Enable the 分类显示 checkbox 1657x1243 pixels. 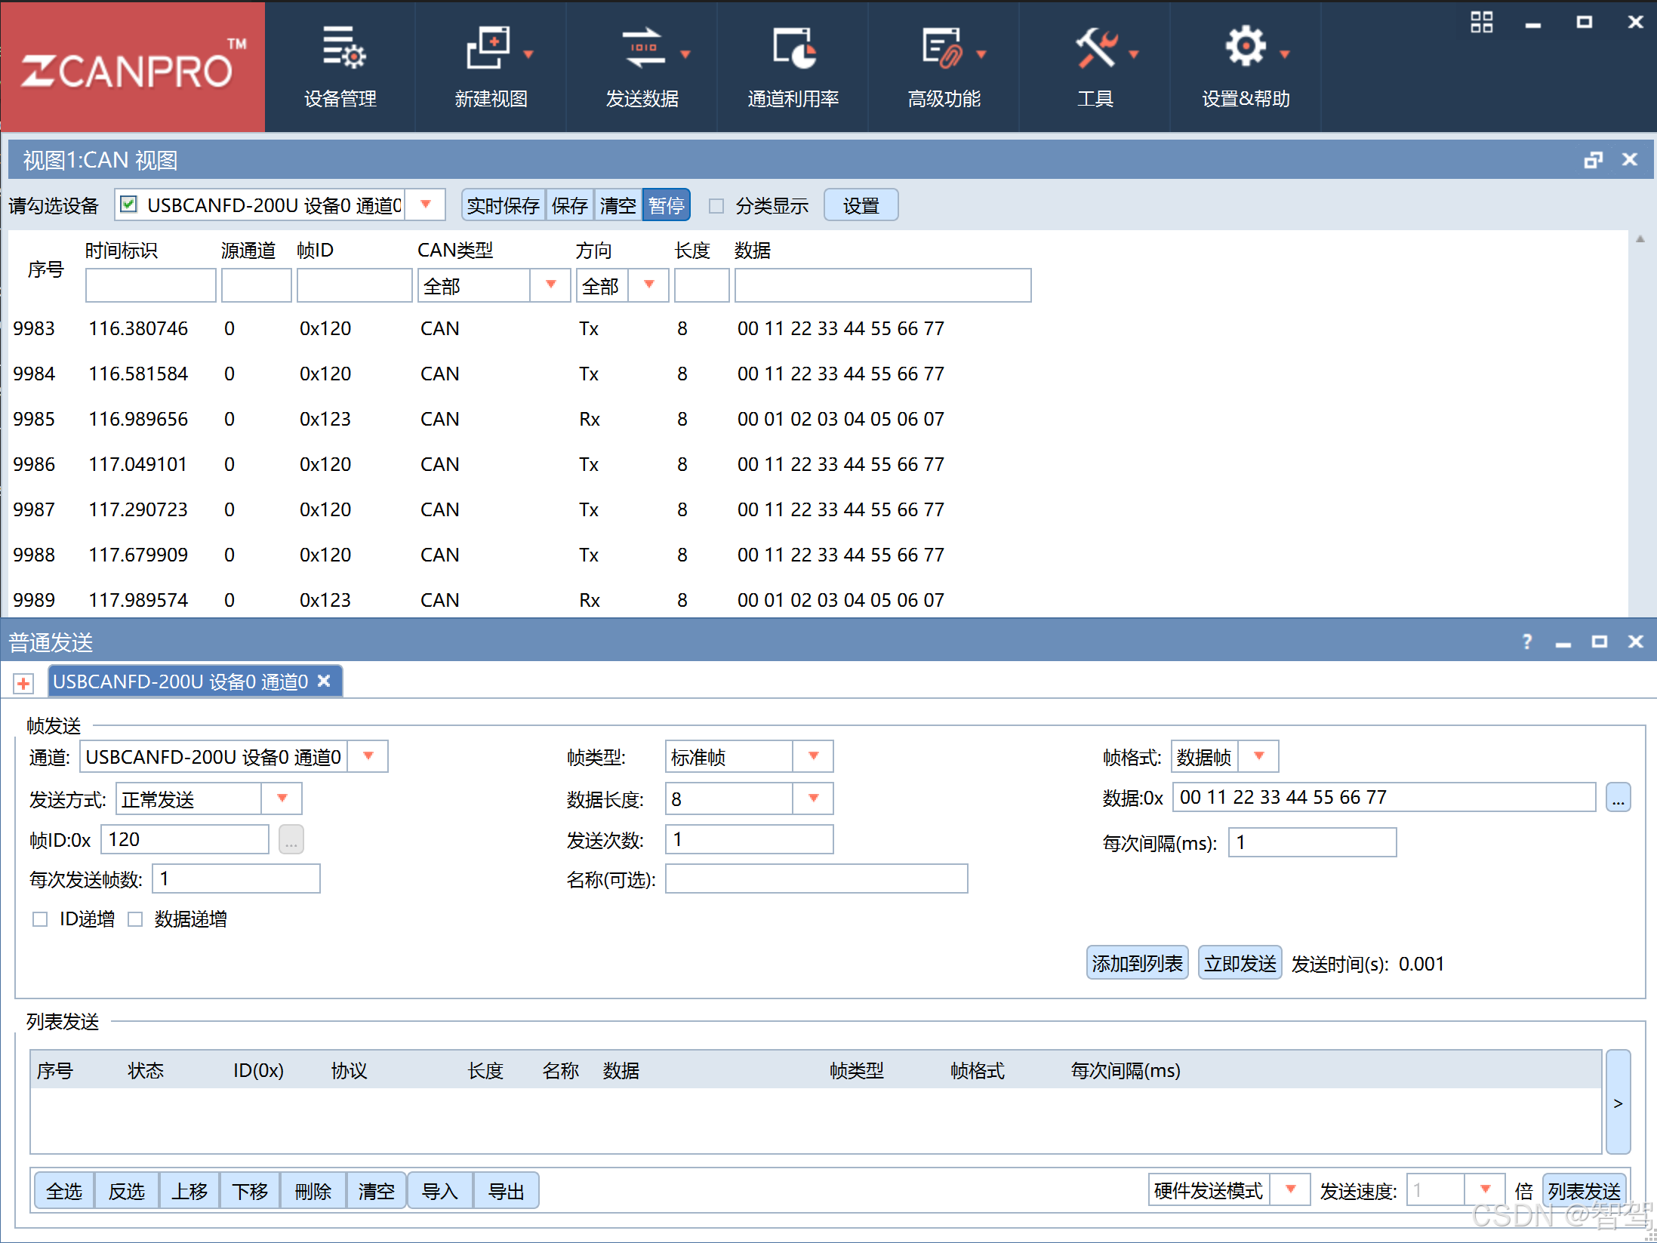716,206
